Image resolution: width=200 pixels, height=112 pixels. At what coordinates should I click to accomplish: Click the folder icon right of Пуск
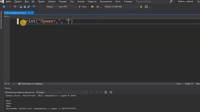[x=92, y=7]
